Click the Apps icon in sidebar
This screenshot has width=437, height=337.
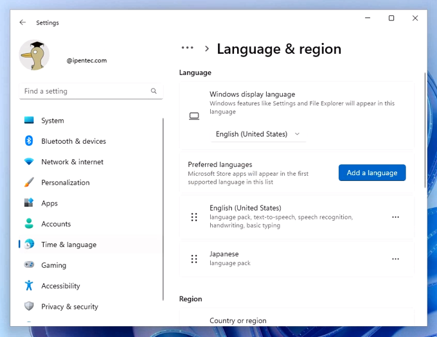pyautogui.click(x=29, y=203)
